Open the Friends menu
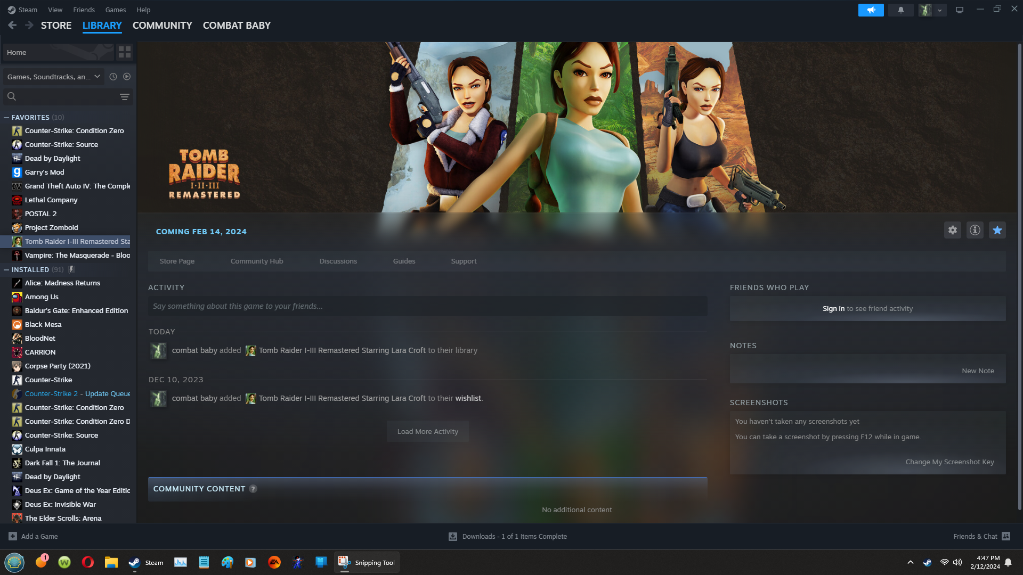The height and width of the screenshot is (575, 1023). 84,10
